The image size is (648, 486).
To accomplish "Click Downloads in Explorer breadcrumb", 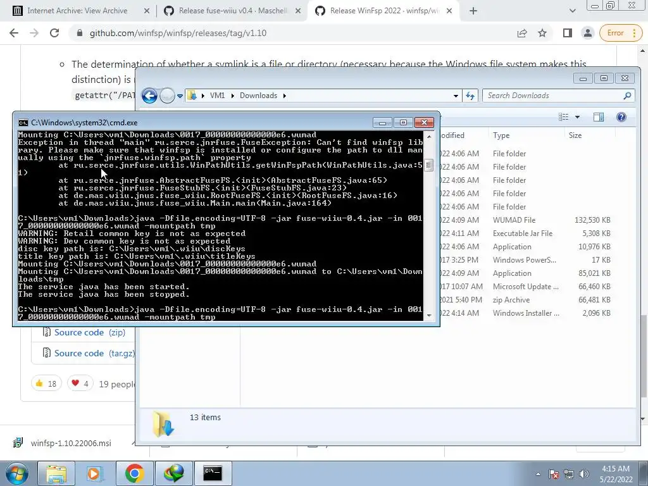I will (x=258, y=96).
